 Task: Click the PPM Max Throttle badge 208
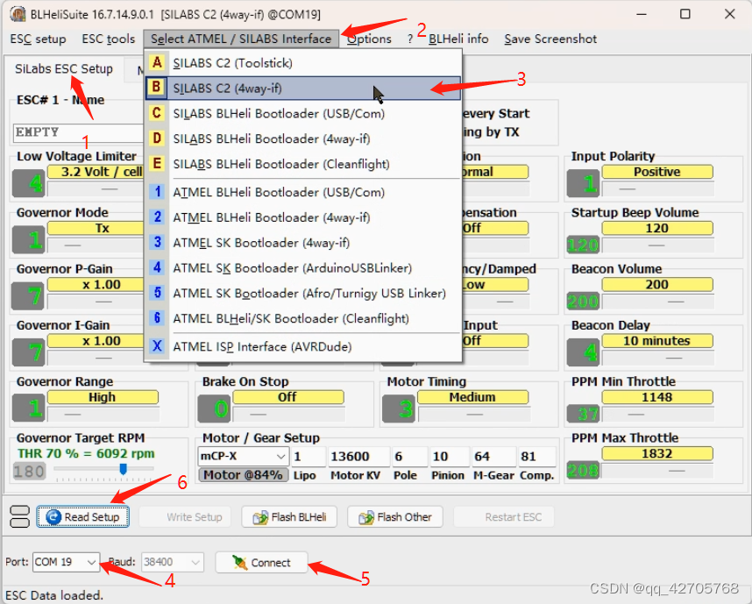click(583, 470)
